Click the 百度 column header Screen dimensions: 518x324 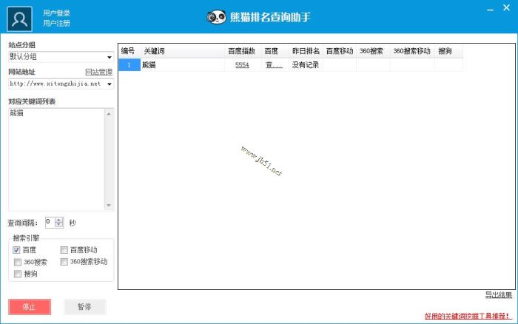[275, 51]
